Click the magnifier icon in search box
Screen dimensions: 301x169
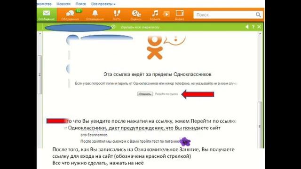pos(258,15)
